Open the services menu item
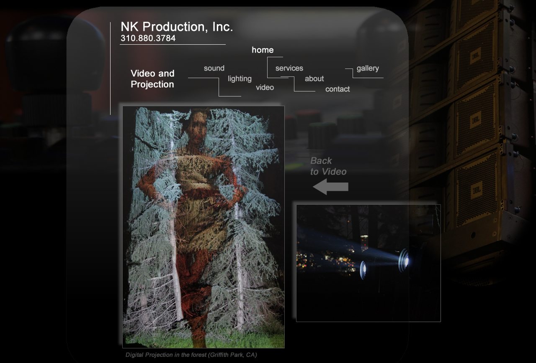 coord(289,69)
